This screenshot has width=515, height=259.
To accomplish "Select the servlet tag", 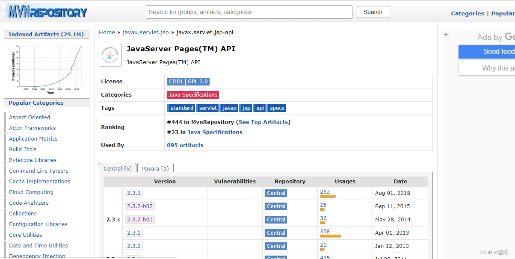I will [x=208, y=108].
